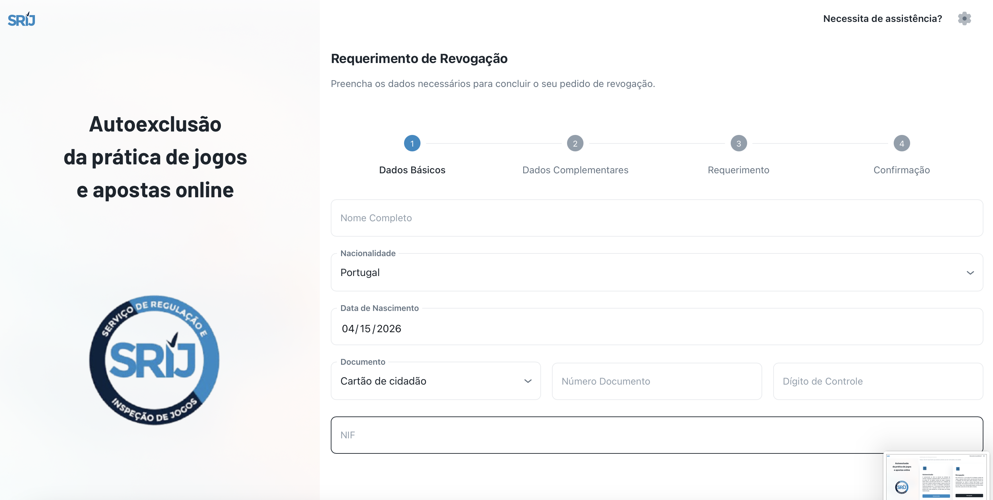
Task: Click the small SRIJ logo in header
Action: coord(22,19)
